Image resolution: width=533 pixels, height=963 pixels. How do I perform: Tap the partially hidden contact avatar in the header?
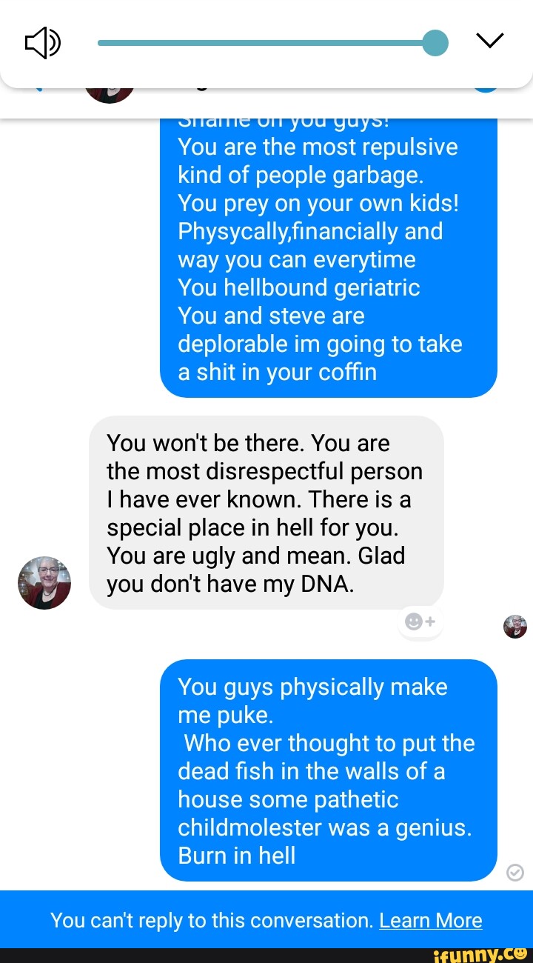pos(110,95)
